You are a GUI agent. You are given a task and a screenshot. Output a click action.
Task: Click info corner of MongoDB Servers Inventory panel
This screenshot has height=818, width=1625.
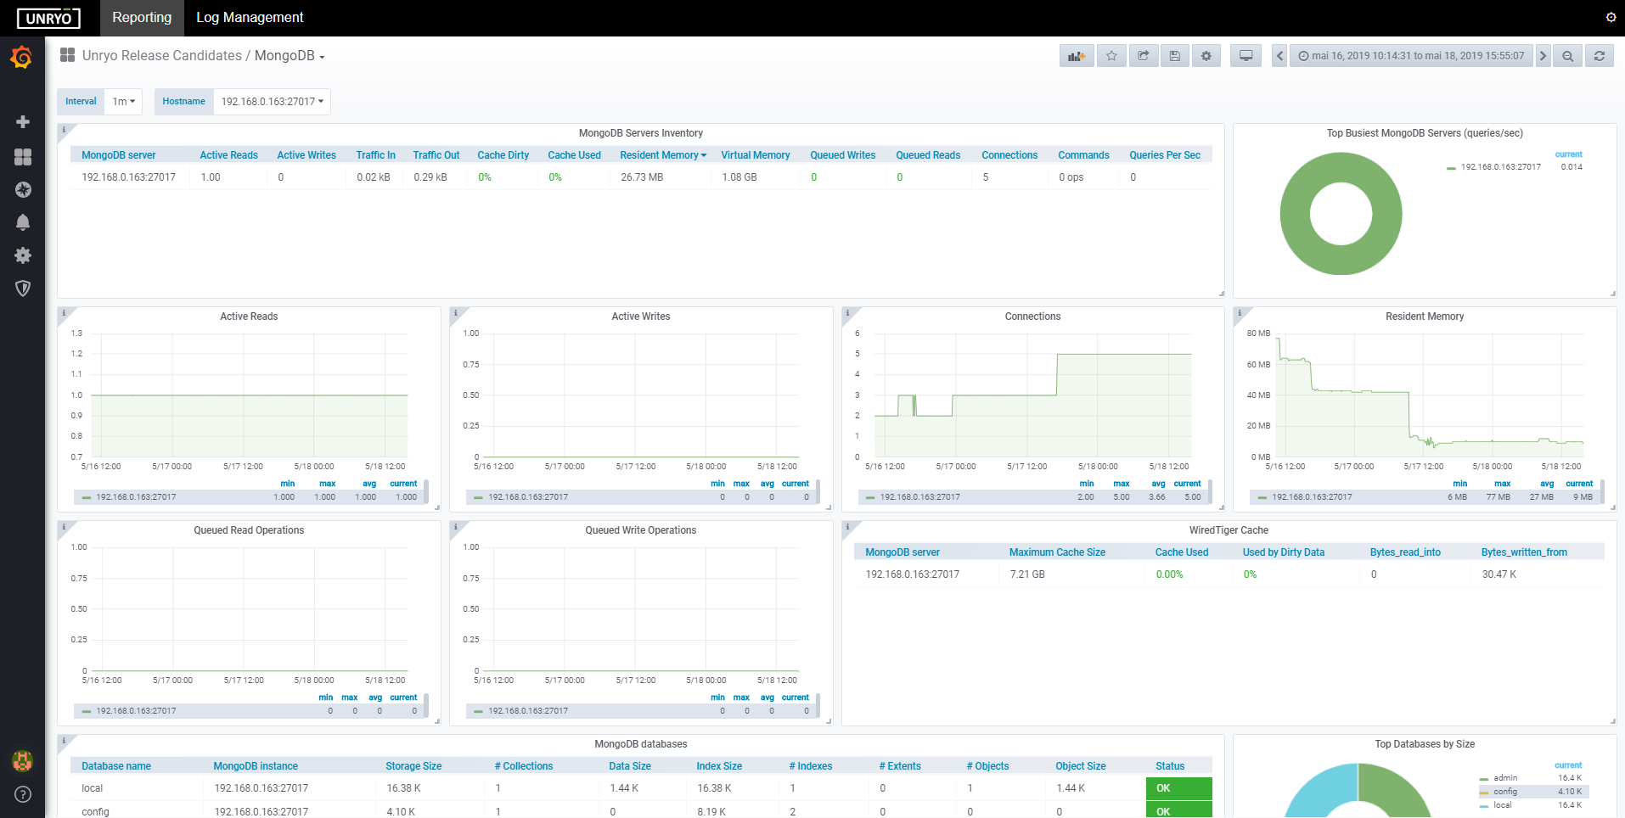point(65,130)
